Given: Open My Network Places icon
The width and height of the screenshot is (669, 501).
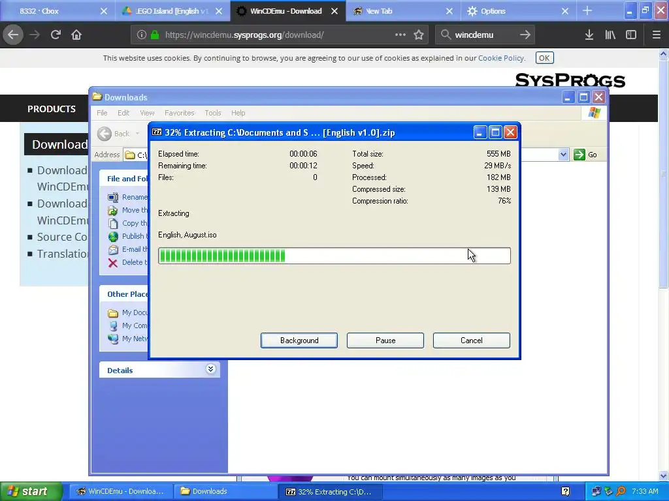Looking at the screenshot, I should [x=112, y=339].
